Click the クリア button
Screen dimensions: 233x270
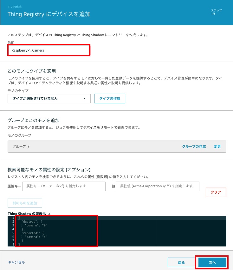pyautogui.click(x=216, y=192)
